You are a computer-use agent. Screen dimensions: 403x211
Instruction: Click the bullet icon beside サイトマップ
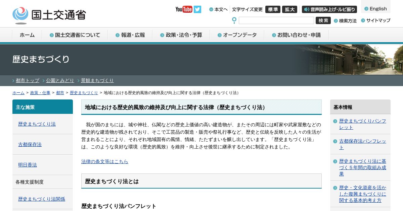pos(363,20)
